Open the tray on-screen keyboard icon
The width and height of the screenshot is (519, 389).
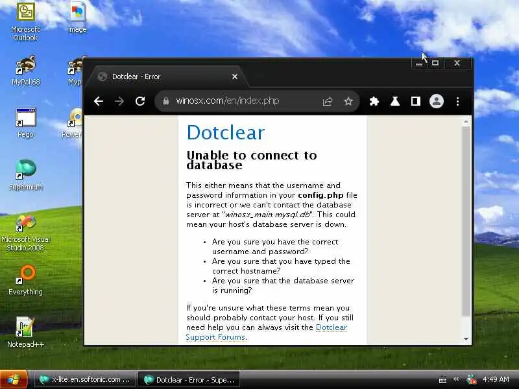click(442, 380)
